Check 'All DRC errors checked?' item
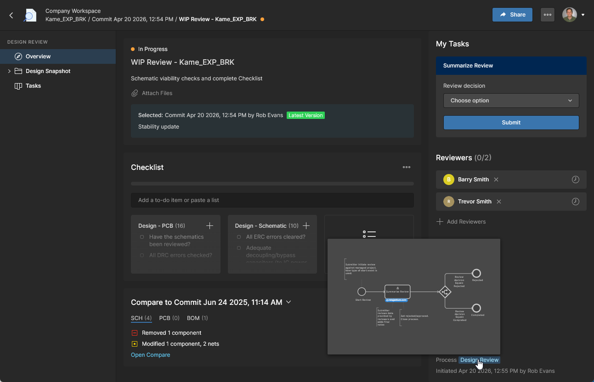Viewport: 594px width, 382px height. [x=142, y=255]
